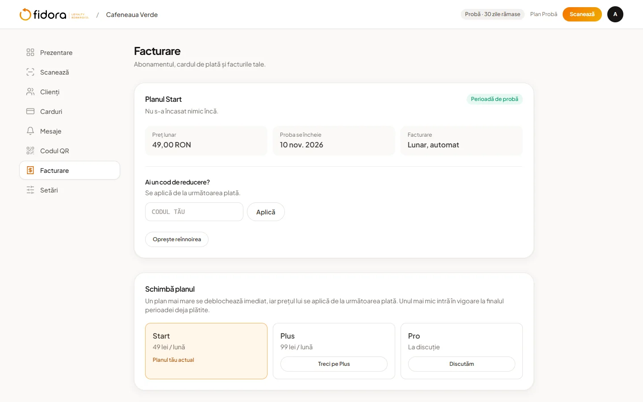Viewport: 643px width, 402px height.
Task: Click the Scanează scan-frame icon in sidebar
Action: point(30,72)
